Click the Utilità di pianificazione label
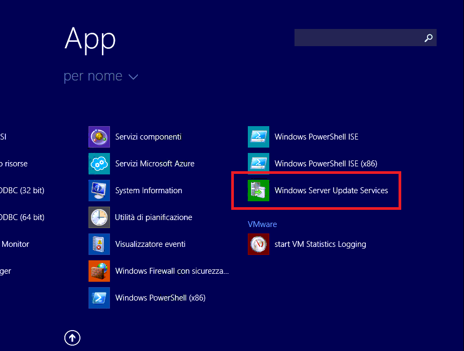 [x=153, y=217]
